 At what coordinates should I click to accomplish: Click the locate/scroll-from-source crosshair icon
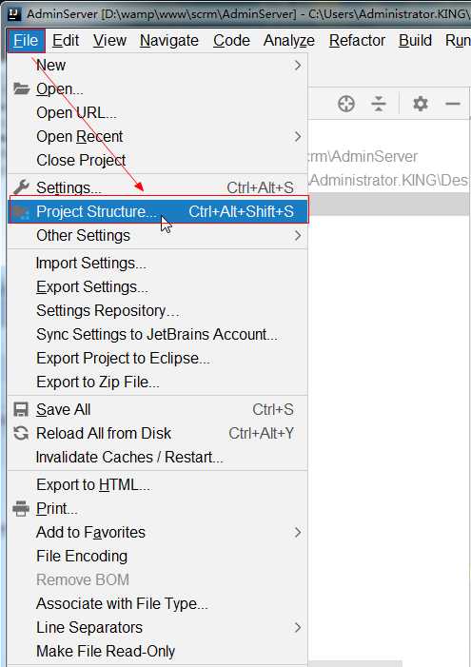tap(346, 104)
